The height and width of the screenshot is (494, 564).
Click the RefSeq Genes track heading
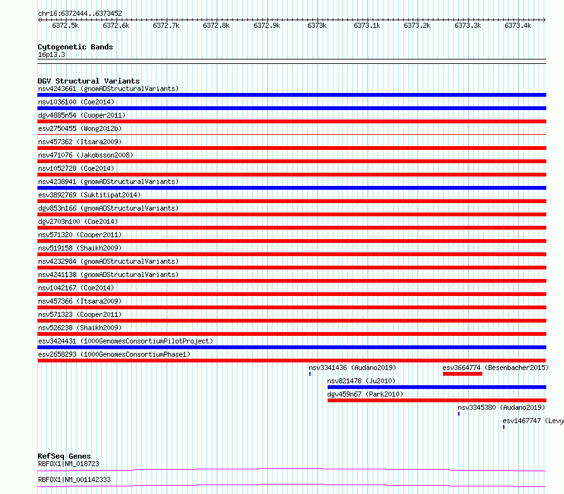(64, 456)
